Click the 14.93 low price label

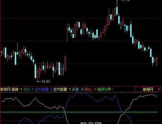(46, 81)
